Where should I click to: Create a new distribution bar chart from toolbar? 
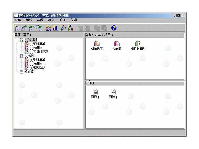pos(56,28)
